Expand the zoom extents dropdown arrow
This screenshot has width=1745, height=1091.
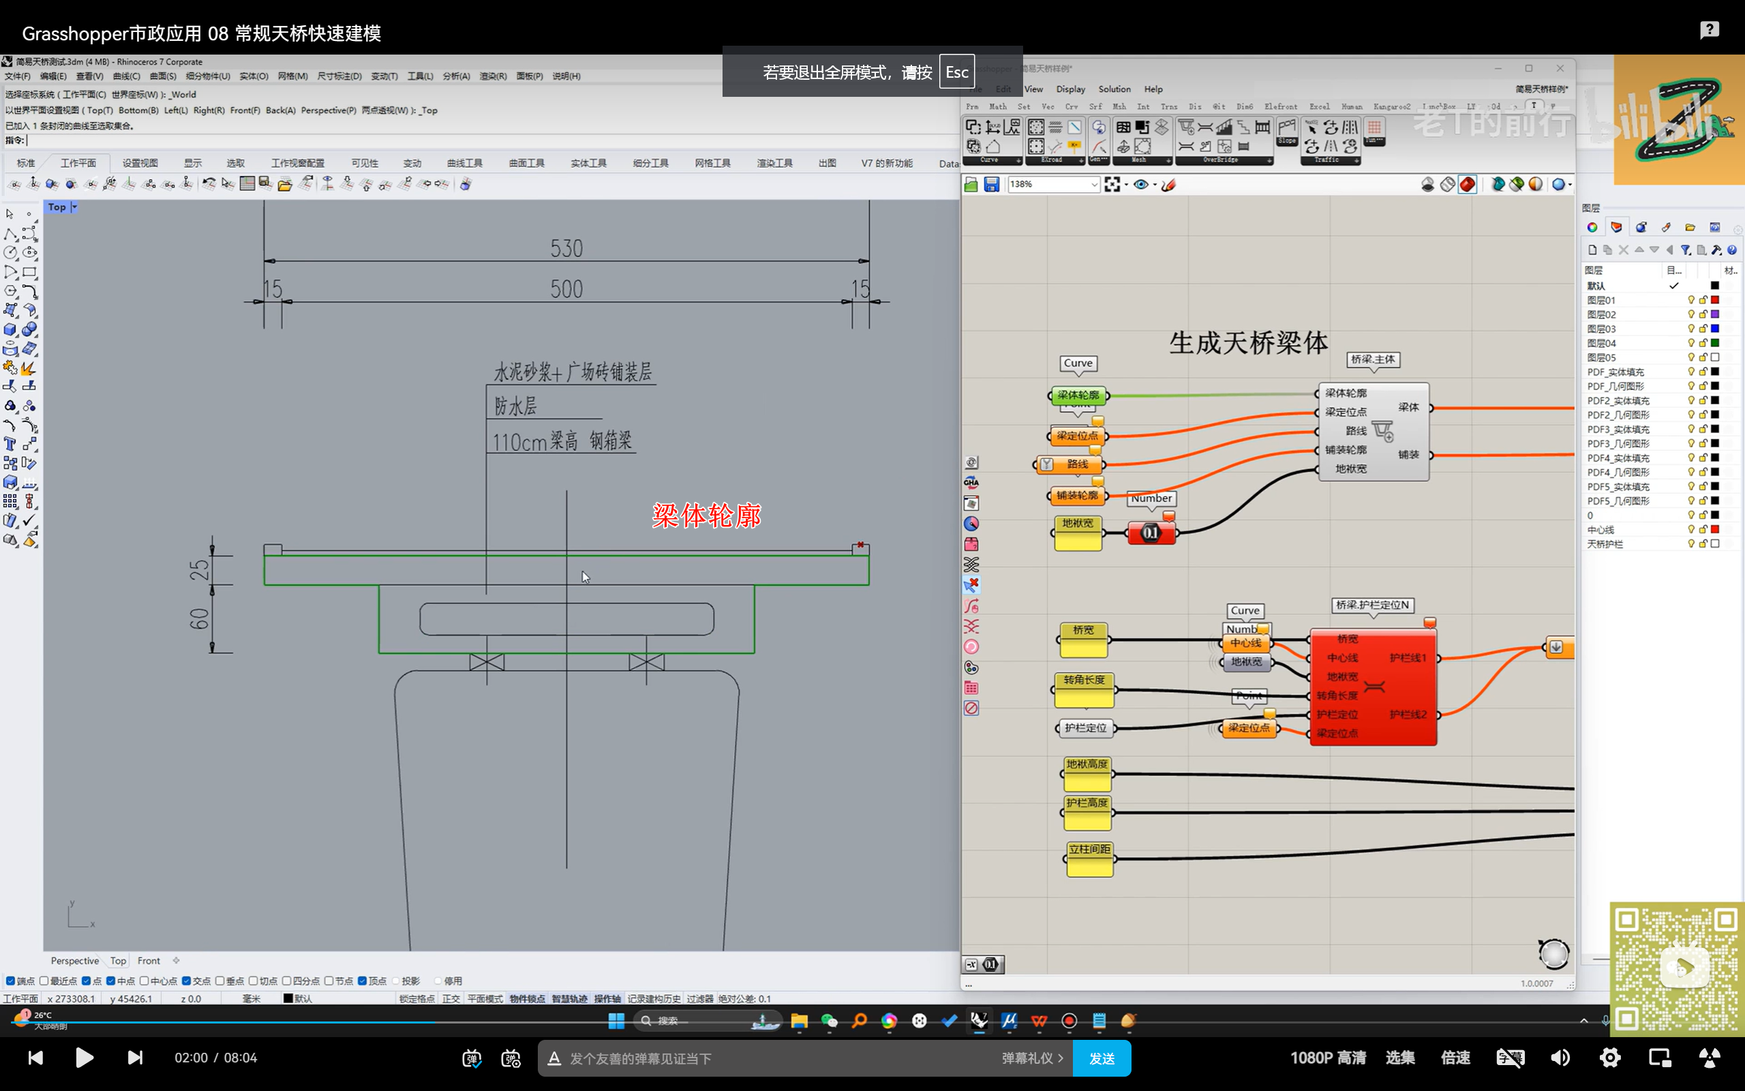click(1125, 185)
